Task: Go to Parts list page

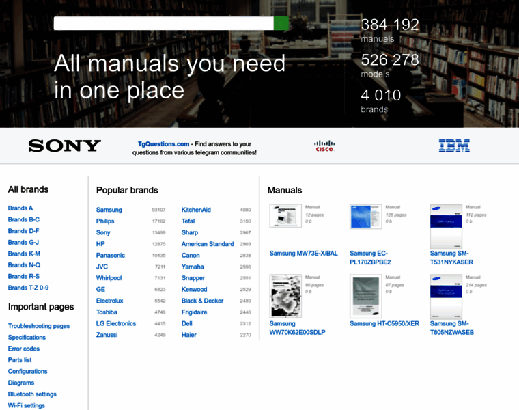Action: pyautogui.click(x=20, y=359)
